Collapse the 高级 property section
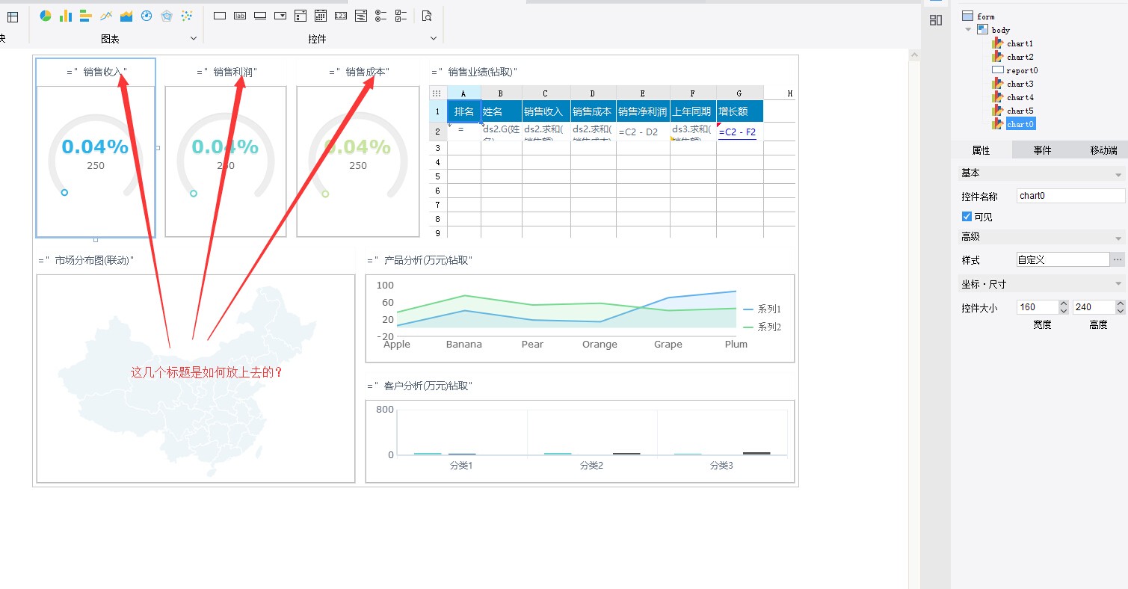The width and height of the screenshot is (1128, 589). [1118, 238]
